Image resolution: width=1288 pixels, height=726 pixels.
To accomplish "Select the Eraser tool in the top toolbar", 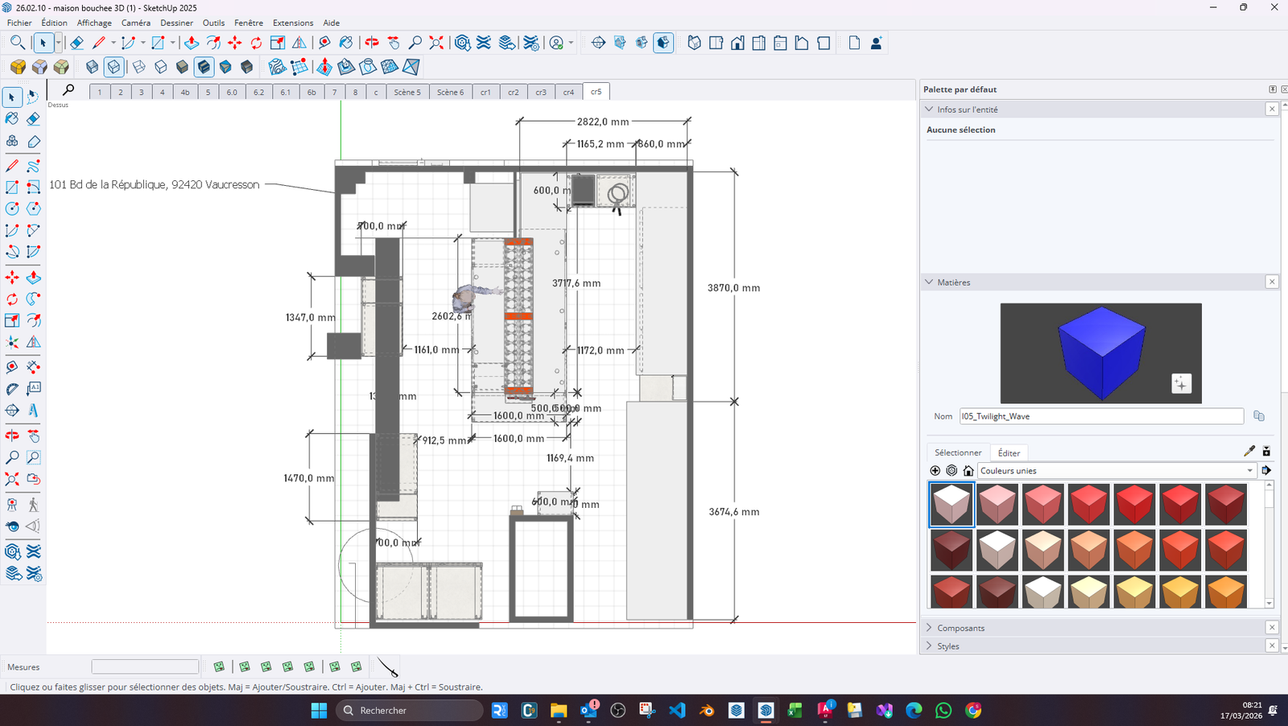I will click(x=76, y=43).
